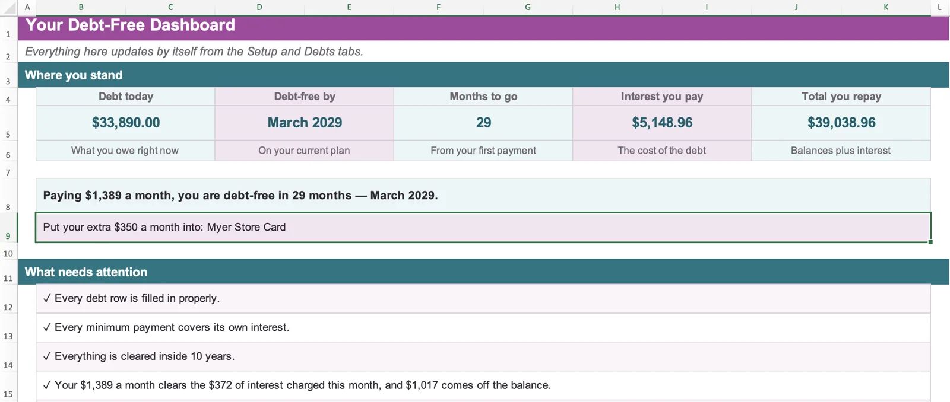This screenshot has height=402, width=950.
Task: Click the select-all corner triangle
Action: click(x=9, y=7)
